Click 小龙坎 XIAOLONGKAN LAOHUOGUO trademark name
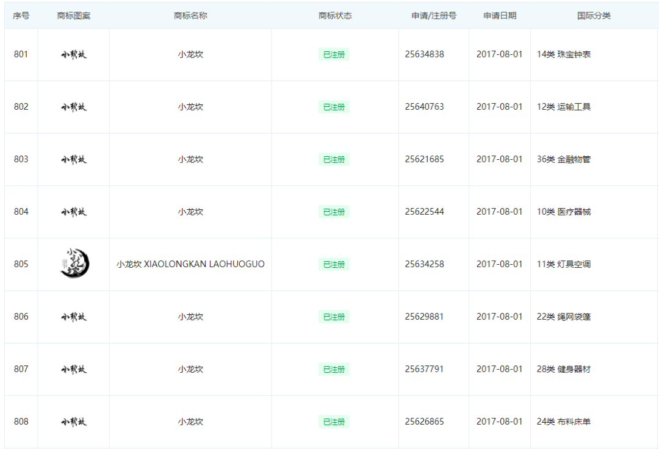Screen dimensions: 659x449 [190, 264]
